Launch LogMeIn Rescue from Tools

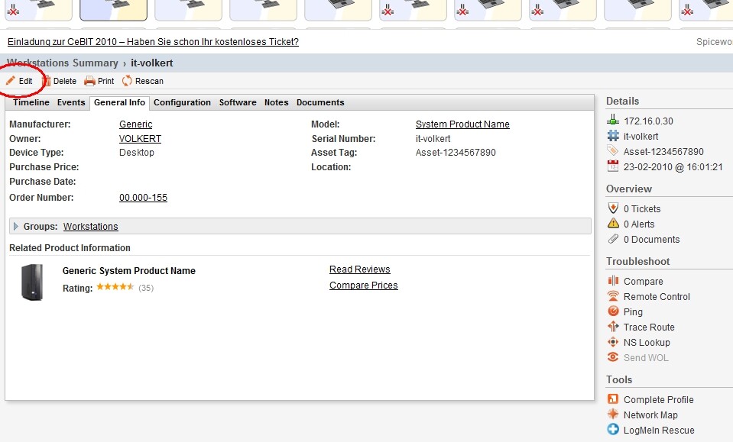click(654, 430)
